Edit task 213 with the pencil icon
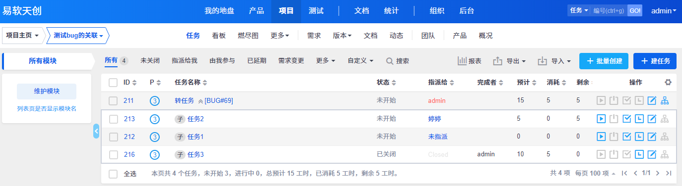682x186 pixels. [x=652, y=119]
